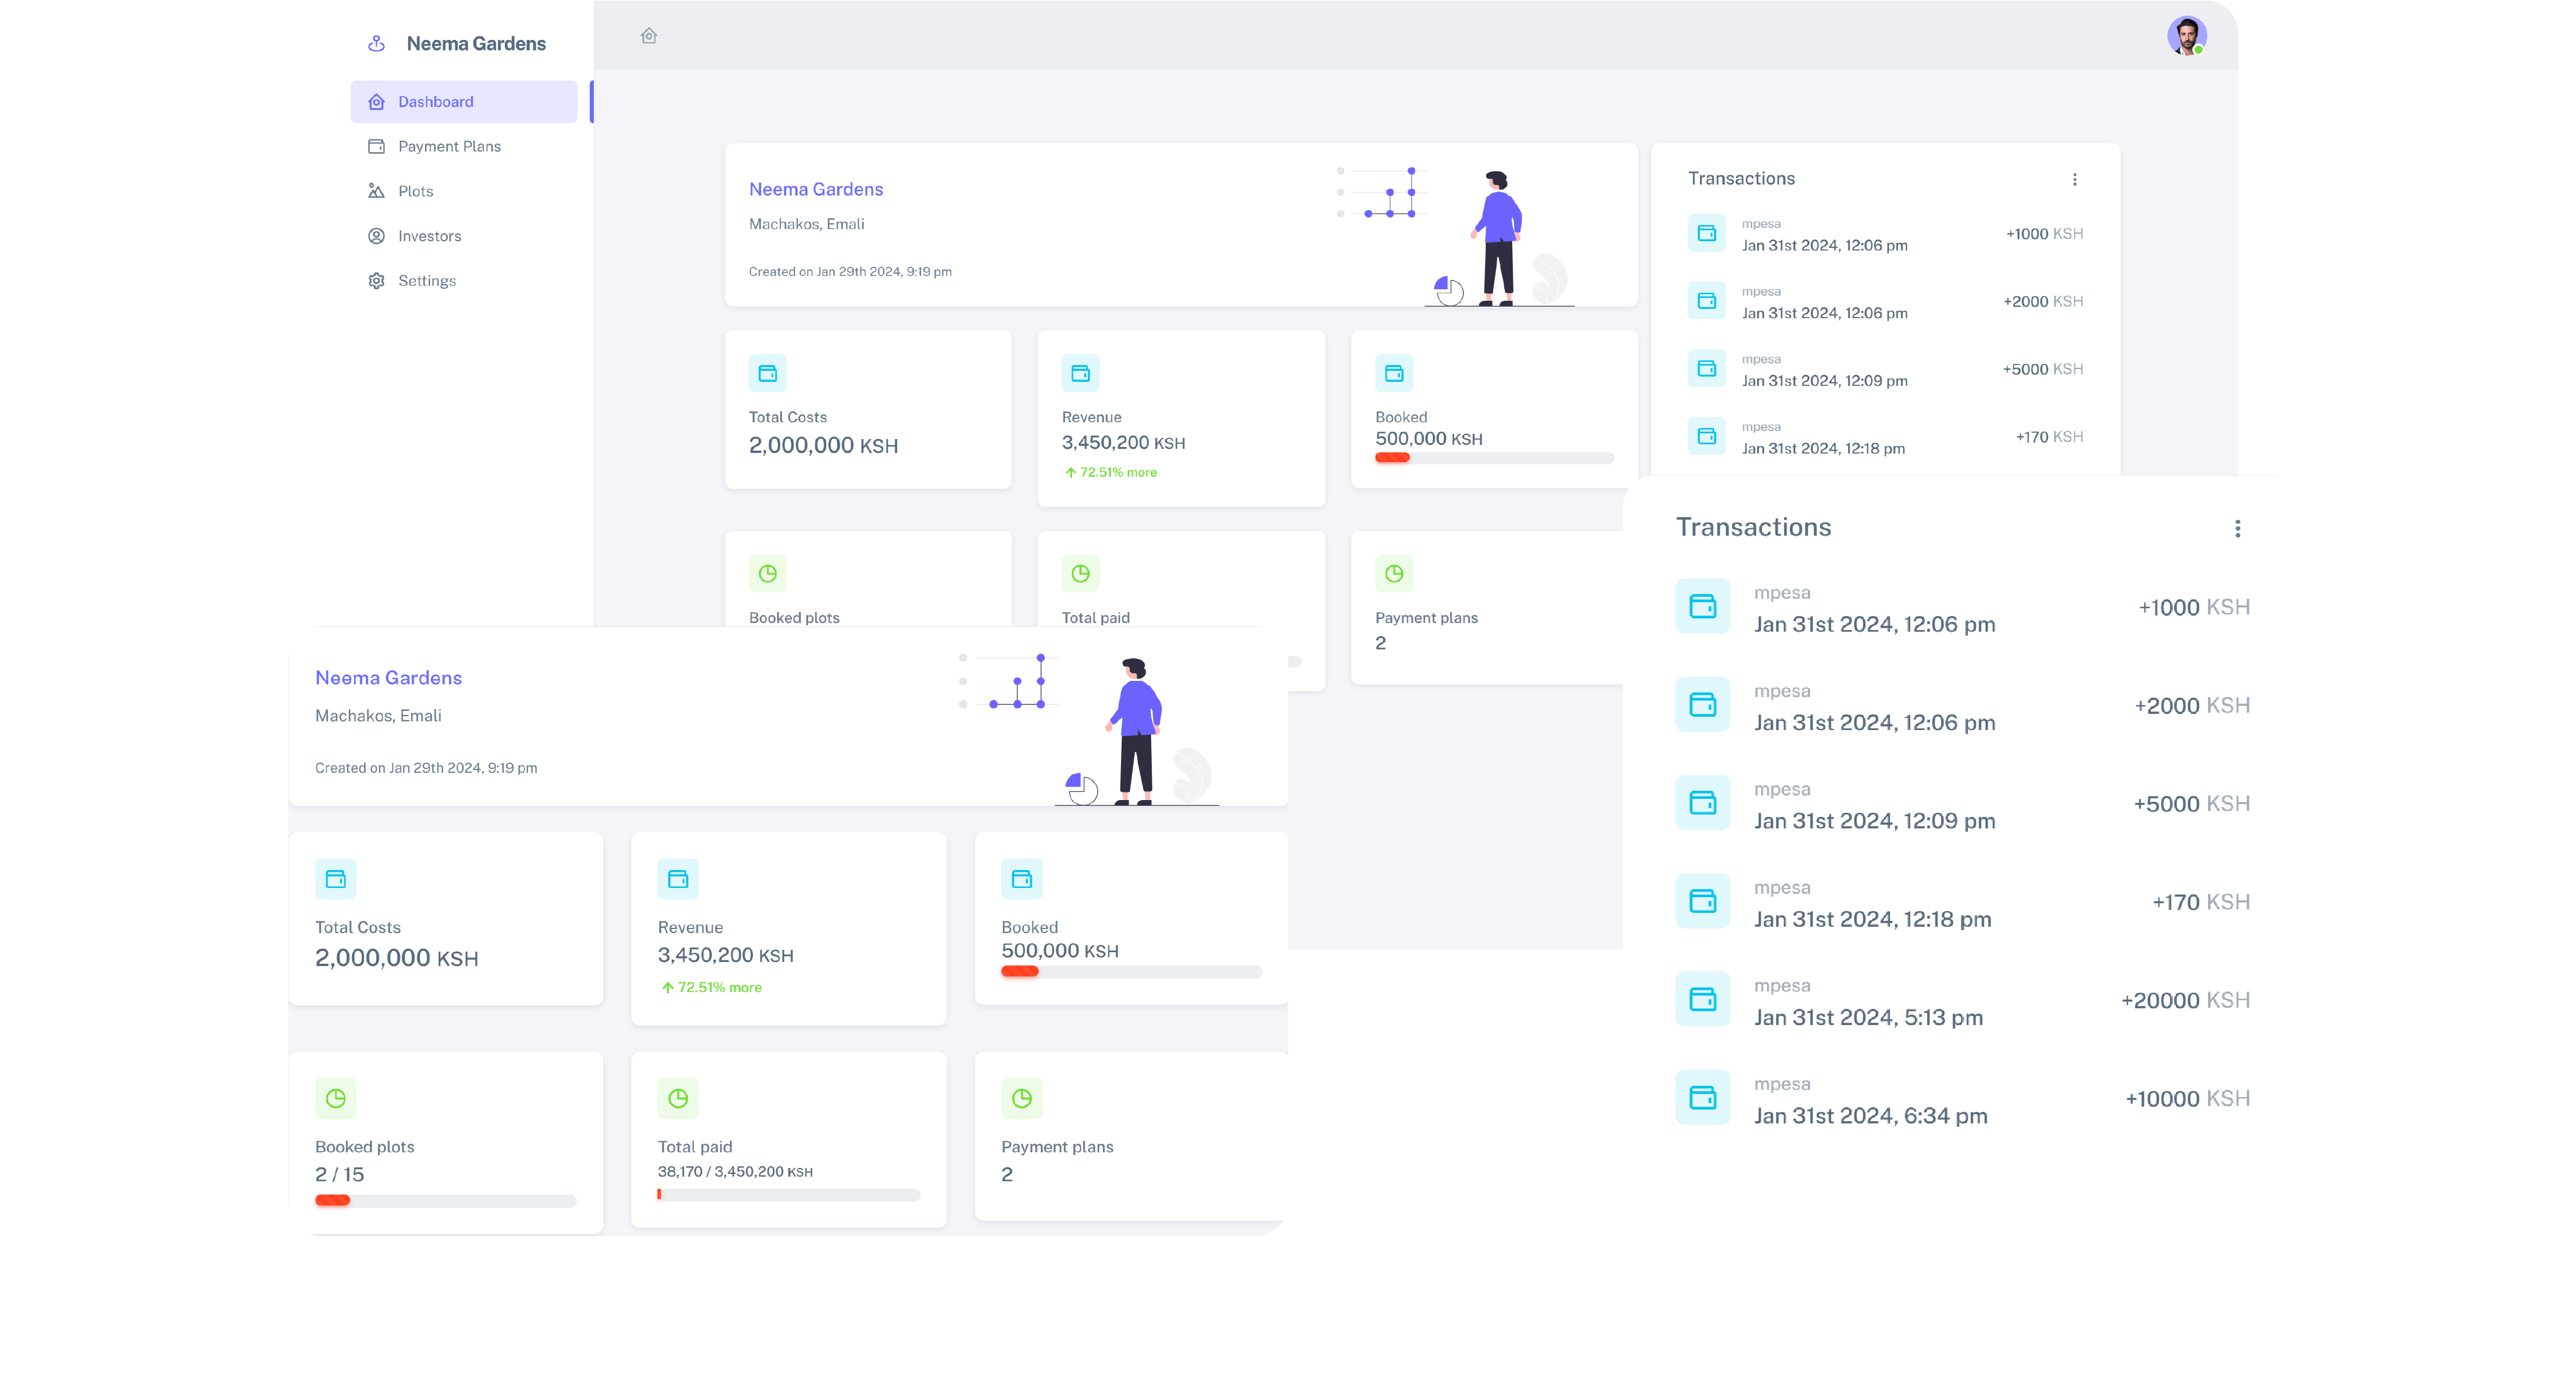
Task: Click the 72.51% more revenue indicator
Action: point(711,987)
